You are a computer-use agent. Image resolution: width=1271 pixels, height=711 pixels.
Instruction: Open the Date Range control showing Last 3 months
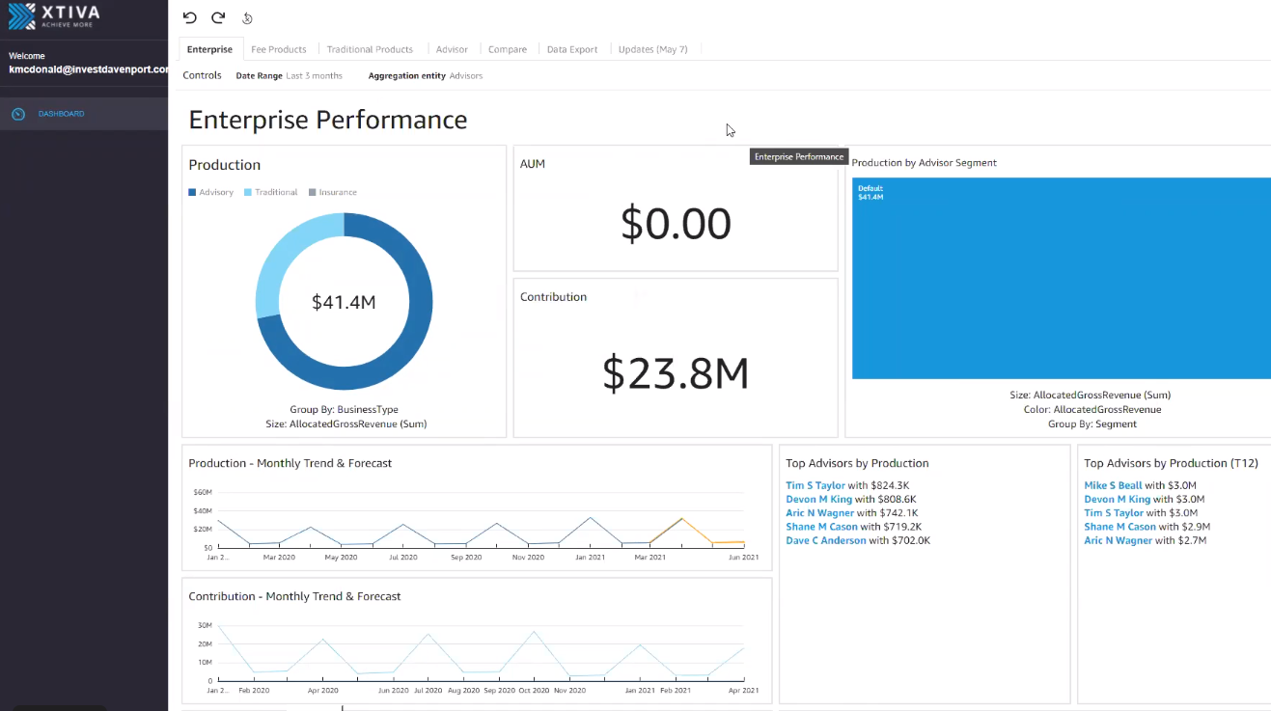[x=289, y=75]
